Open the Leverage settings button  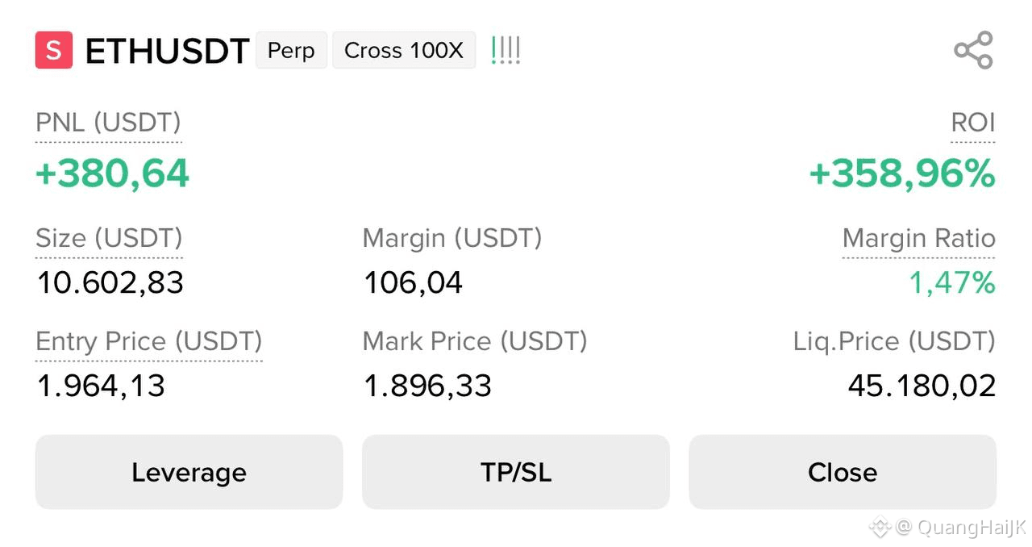coord(189,472)
